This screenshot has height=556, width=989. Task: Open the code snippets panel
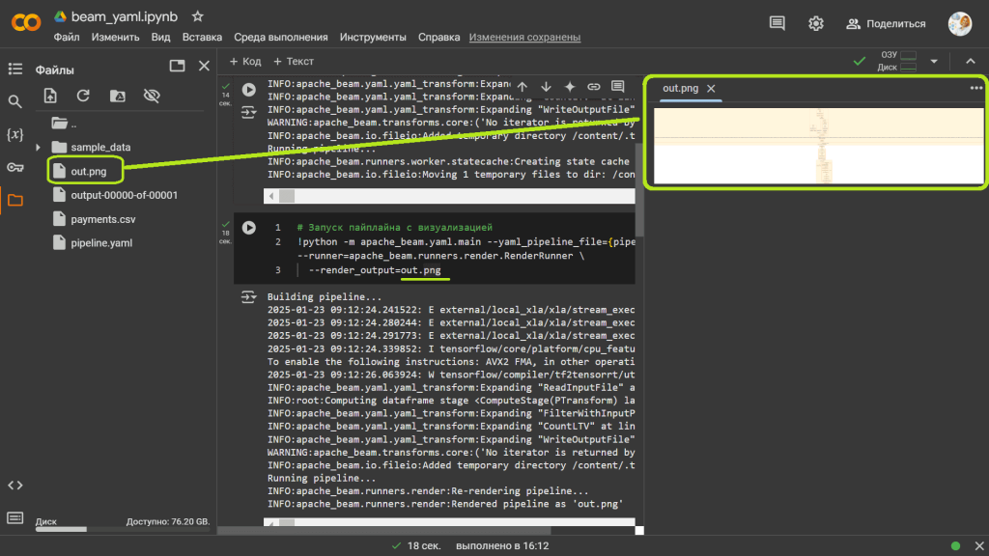click(15, 485)
